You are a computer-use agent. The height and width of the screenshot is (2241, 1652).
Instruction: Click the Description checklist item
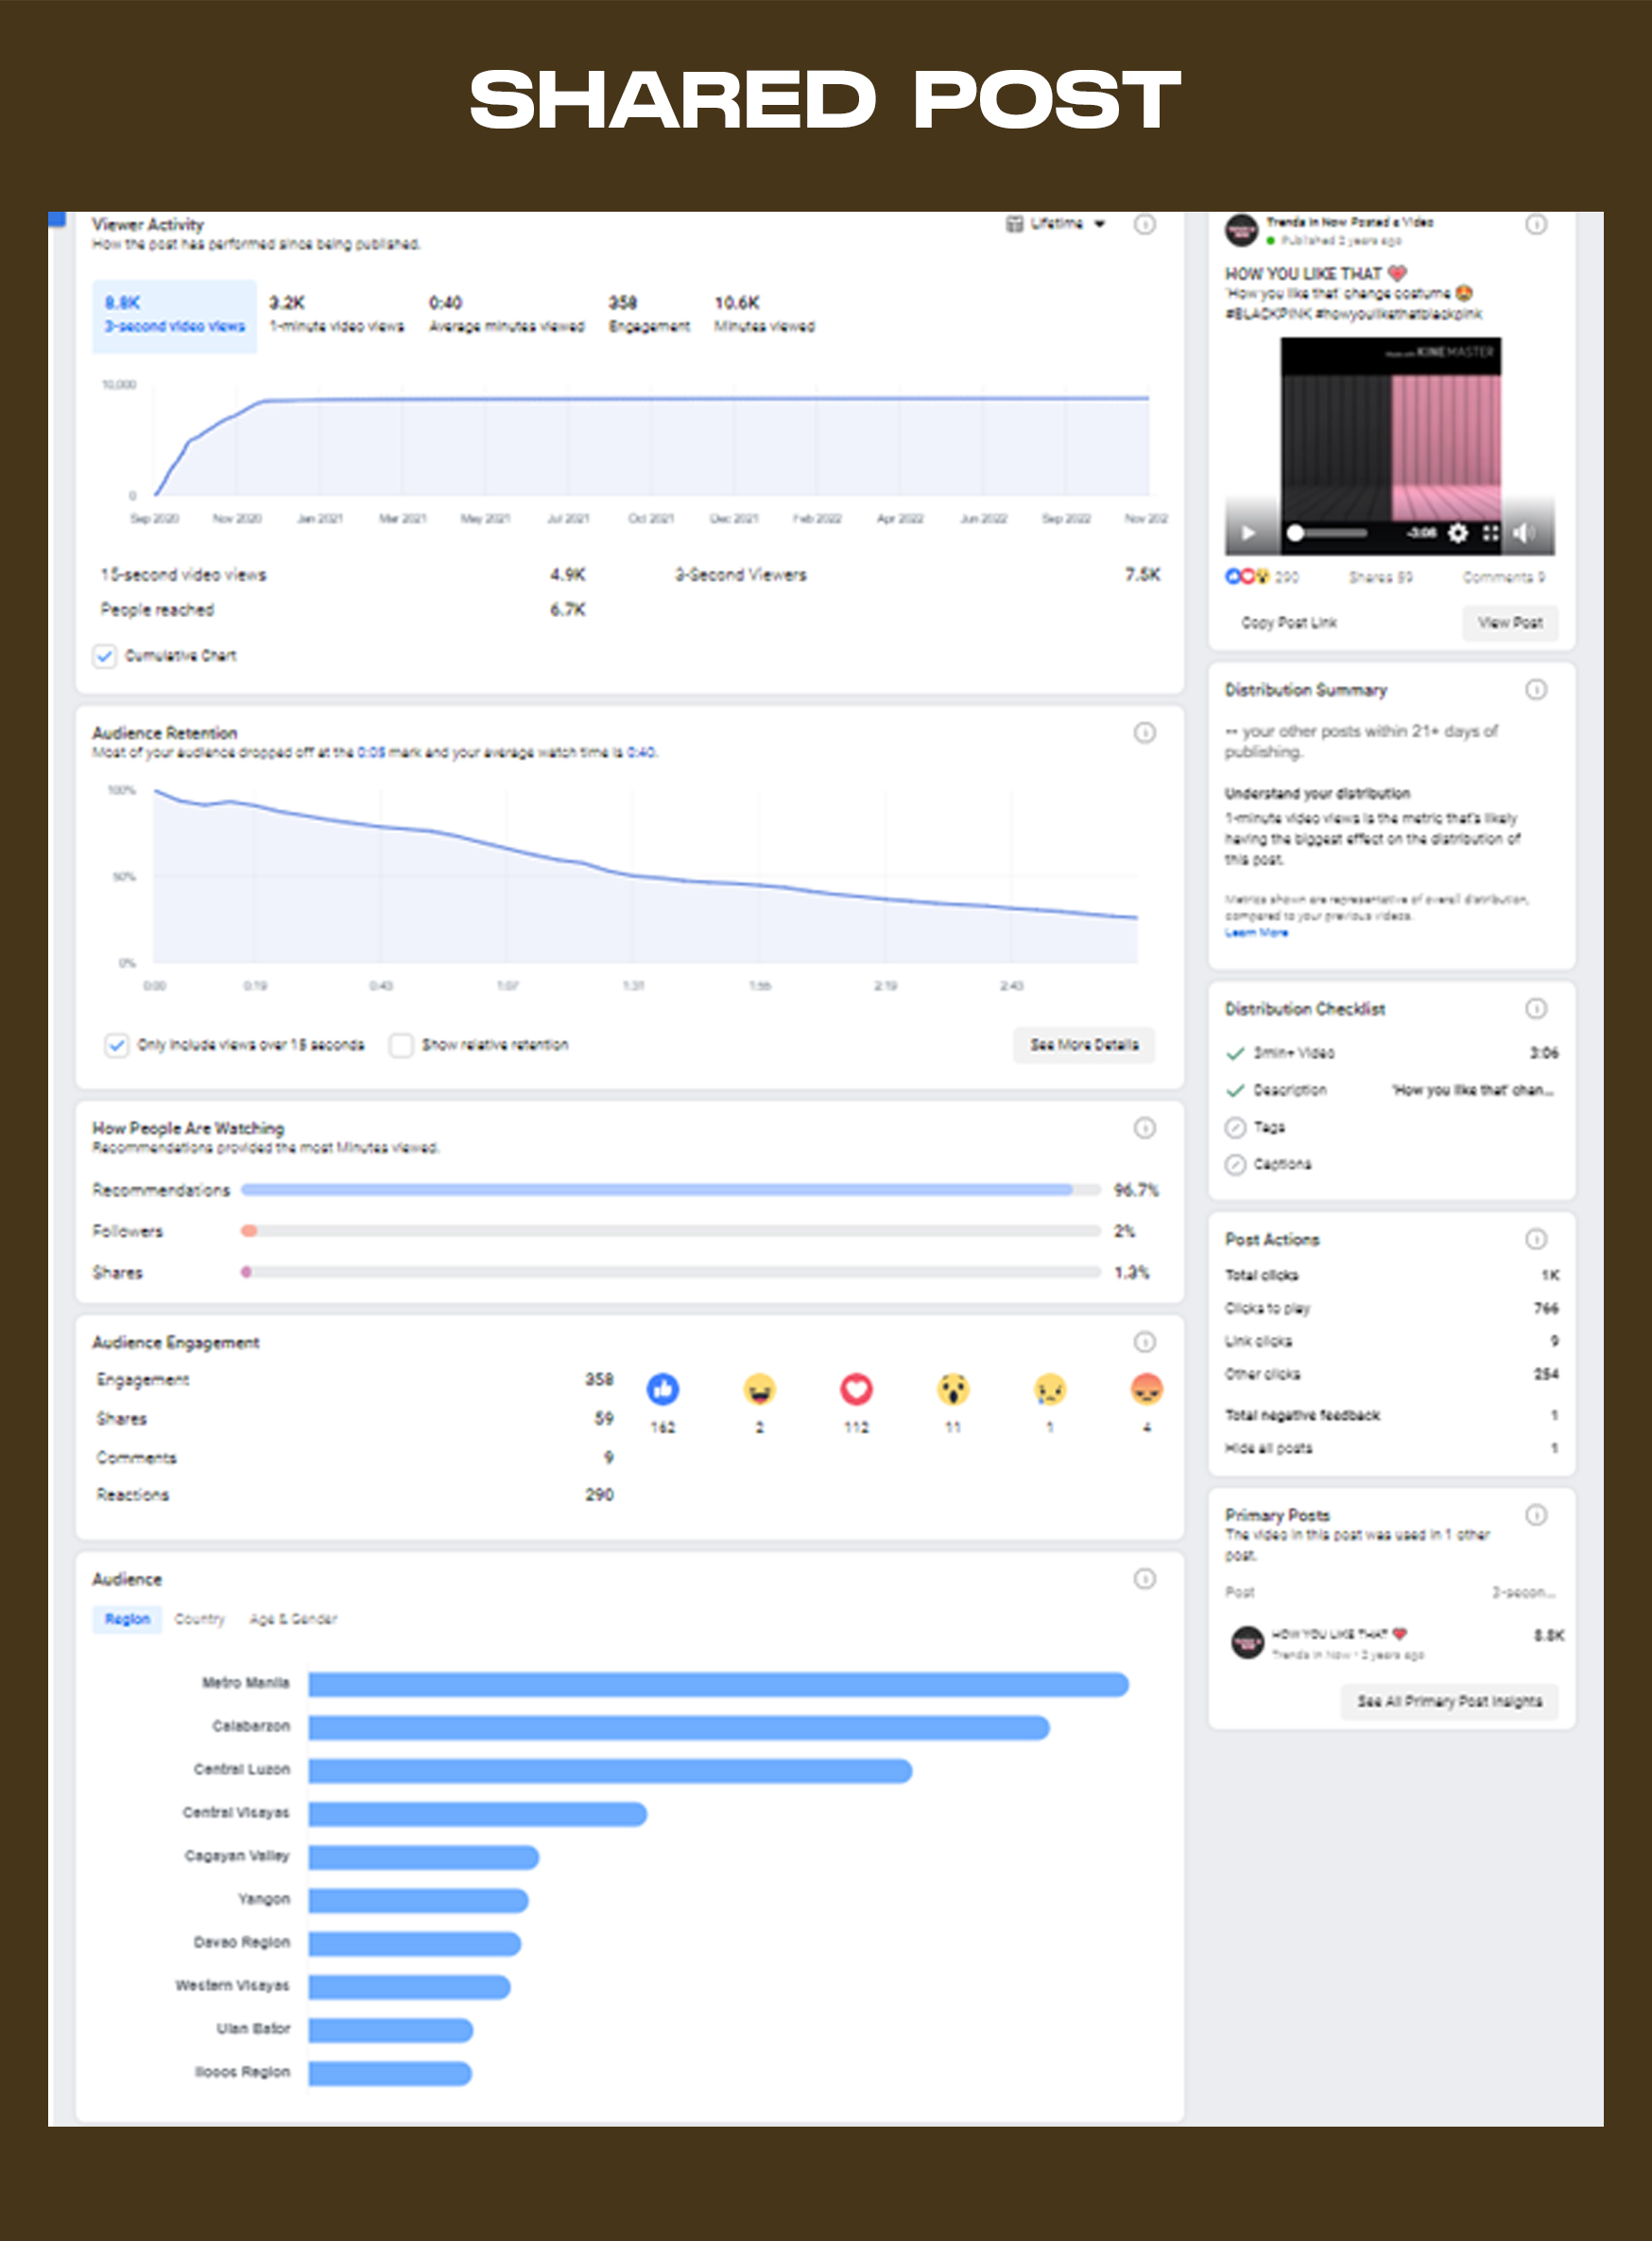[x=1391, y=1090]
